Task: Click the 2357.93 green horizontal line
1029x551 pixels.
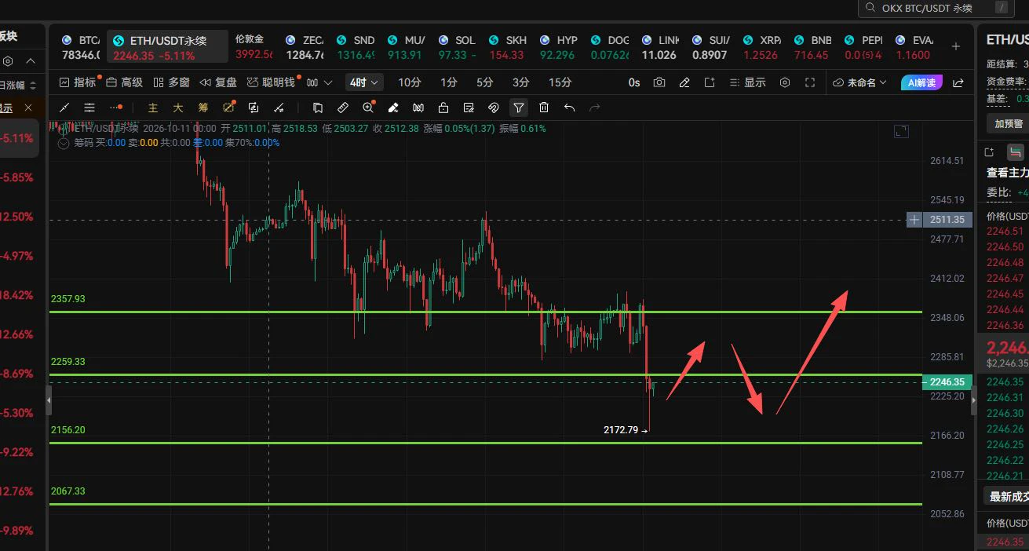Action: click(x=485, y=312)
